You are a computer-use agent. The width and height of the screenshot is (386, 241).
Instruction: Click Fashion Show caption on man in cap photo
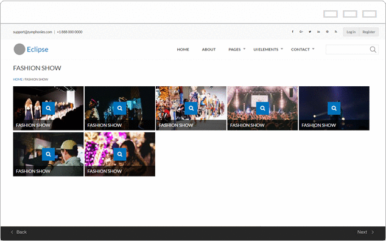point(33,171)
